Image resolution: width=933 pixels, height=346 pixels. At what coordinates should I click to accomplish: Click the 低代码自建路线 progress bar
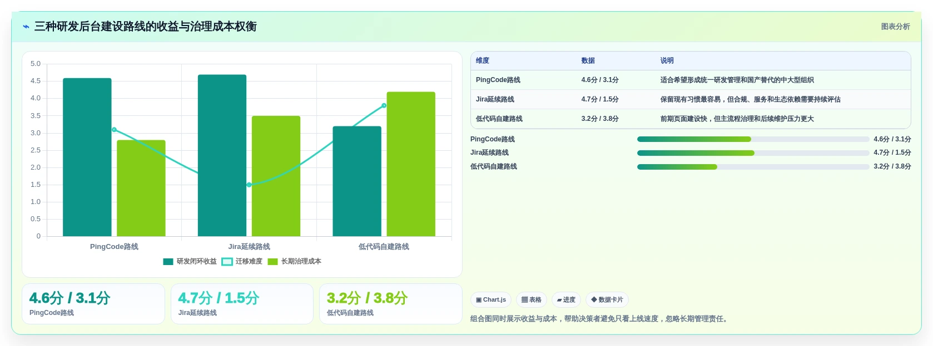[753, 166]
